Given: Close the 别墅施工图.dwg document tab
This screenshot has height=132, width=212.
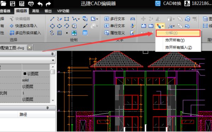Looking at the screenshot, I should (x=30, y=48).
